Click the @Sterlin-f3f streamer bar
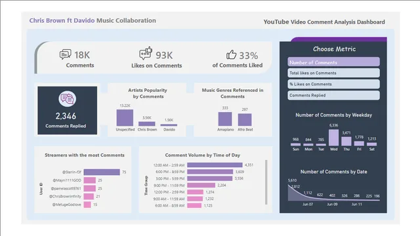420x236 pixels. [x=102, y=172]
